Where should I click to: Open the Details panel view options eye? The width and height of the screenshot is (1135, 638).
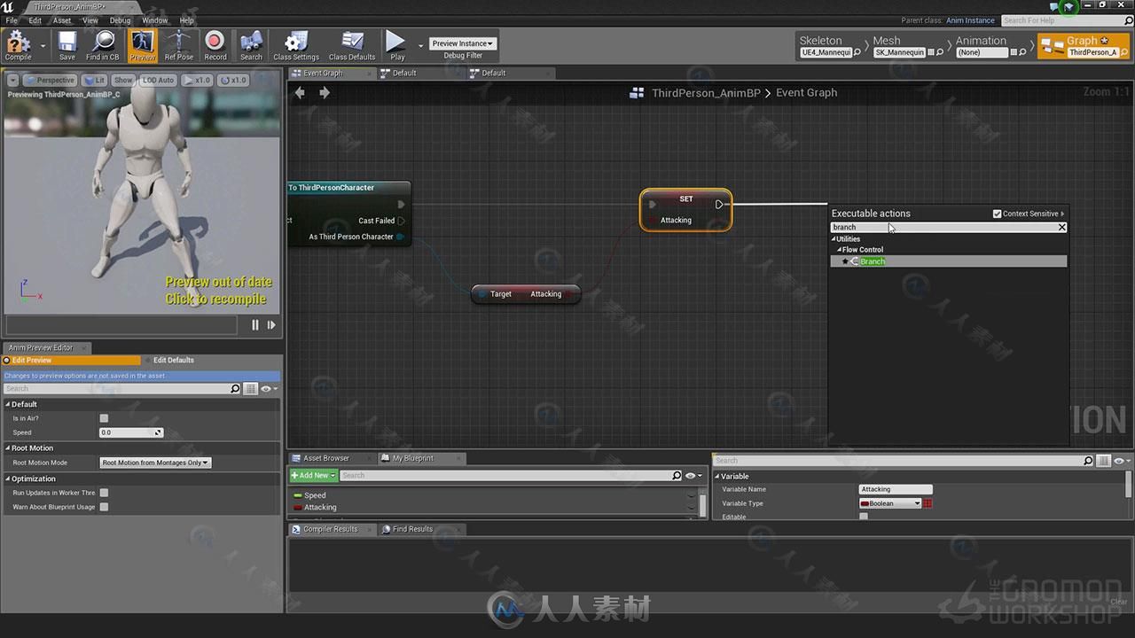1122,461
